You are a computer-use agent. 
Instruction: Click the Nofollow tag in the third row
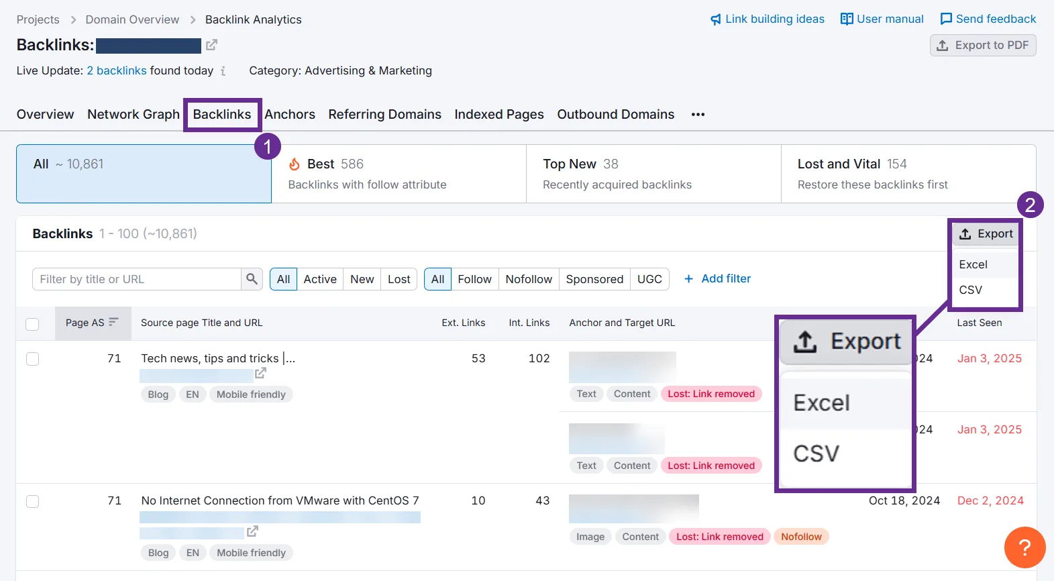point(801,537)
